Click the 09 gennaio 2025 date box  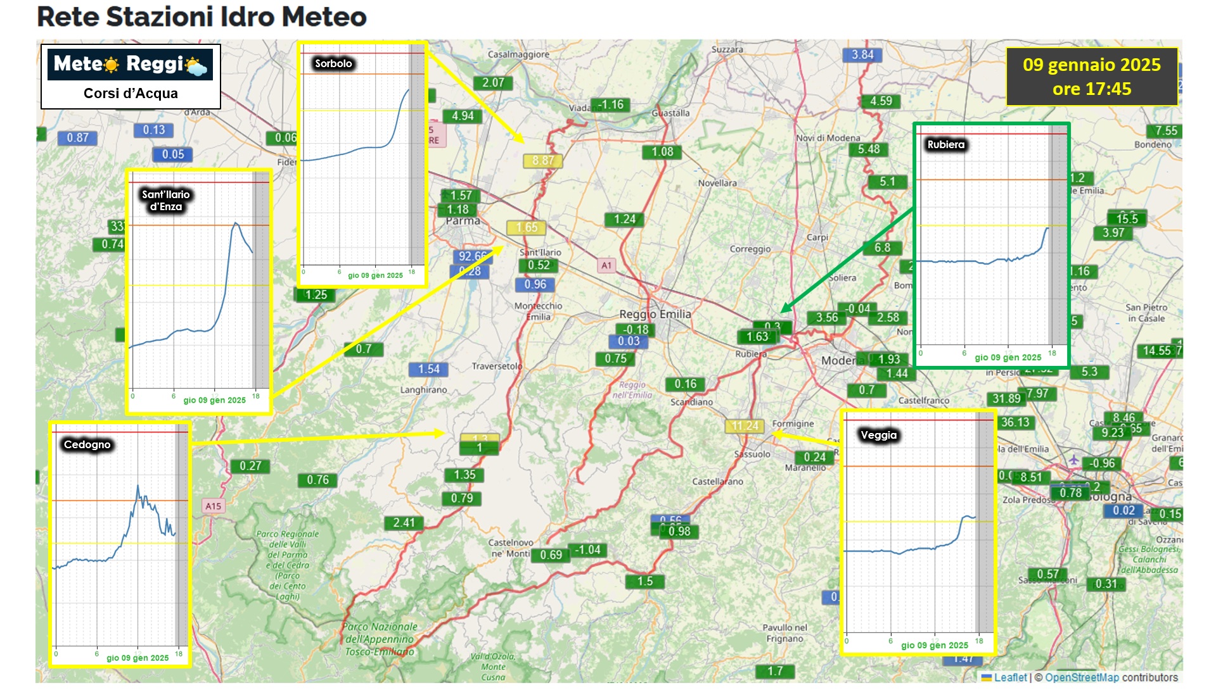click(1091, 77)
